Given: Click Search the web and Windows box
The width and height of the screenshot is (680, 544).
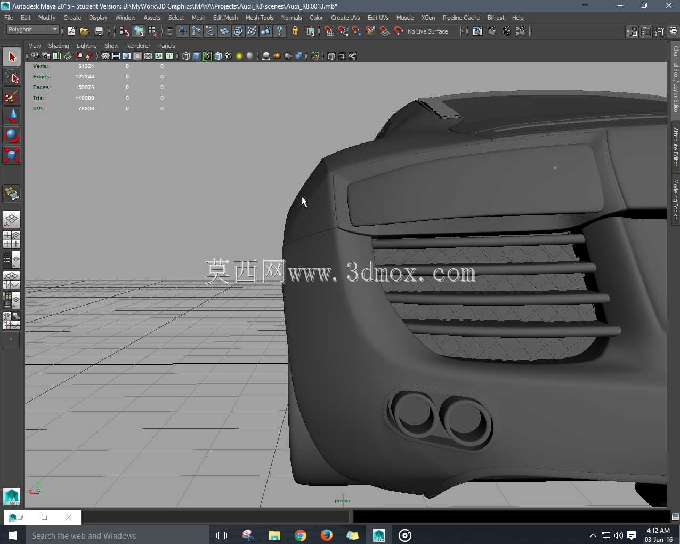Looking at the screenshot, I should (117, 535).
